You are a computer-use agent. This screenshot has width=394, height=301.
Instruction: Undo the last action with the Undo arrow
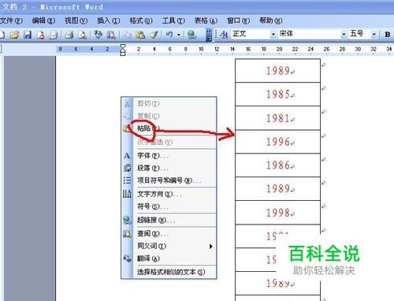(x=169, y=35)
